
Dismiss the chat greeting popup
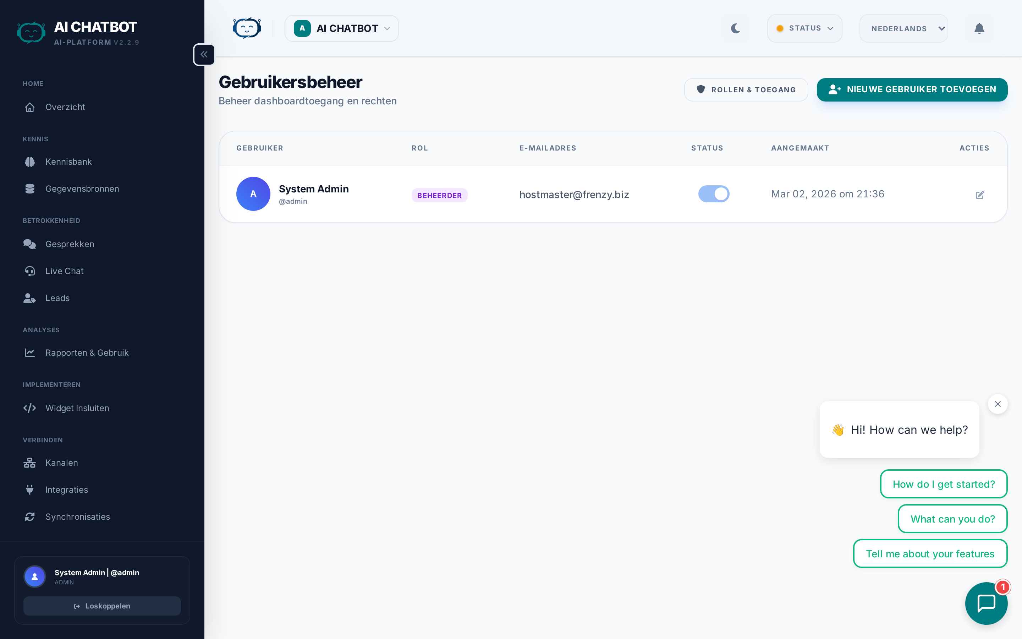(x=998, y=404)
